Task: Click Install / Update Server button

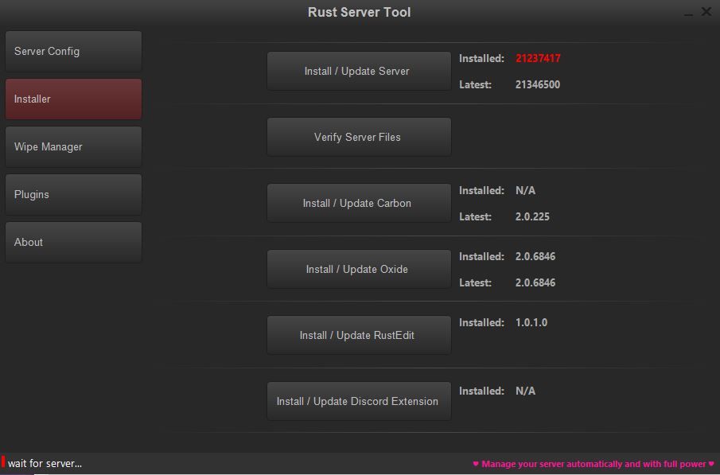Action: (358, 72)
